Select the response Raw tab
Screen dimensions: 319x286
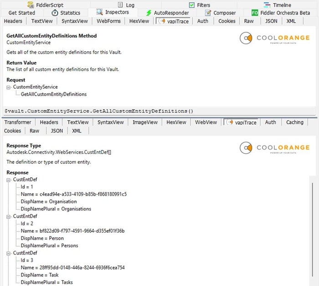tap(34, 131)
